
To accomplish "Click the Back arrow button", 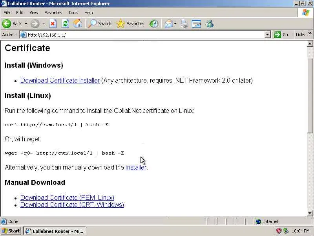I will (x=7, y=24).
